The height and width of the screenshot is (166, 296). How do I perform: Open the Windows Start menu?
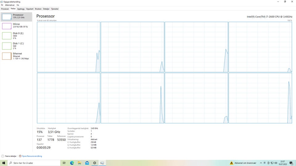[4, 163]
